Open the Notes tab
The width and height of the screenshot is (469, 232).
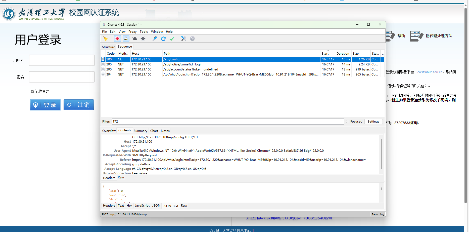pos(165,131)
